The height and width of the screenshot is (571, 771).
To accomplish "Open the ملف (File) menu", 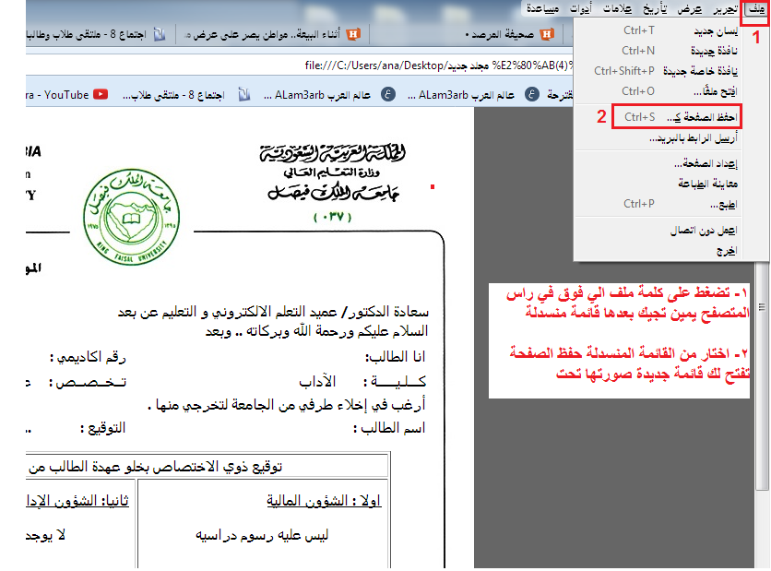I will coord(755,9).
